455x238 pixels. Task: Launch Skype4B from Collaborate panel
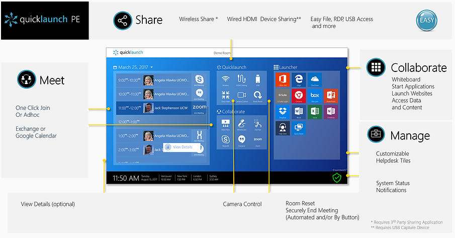tap(225, 141)
